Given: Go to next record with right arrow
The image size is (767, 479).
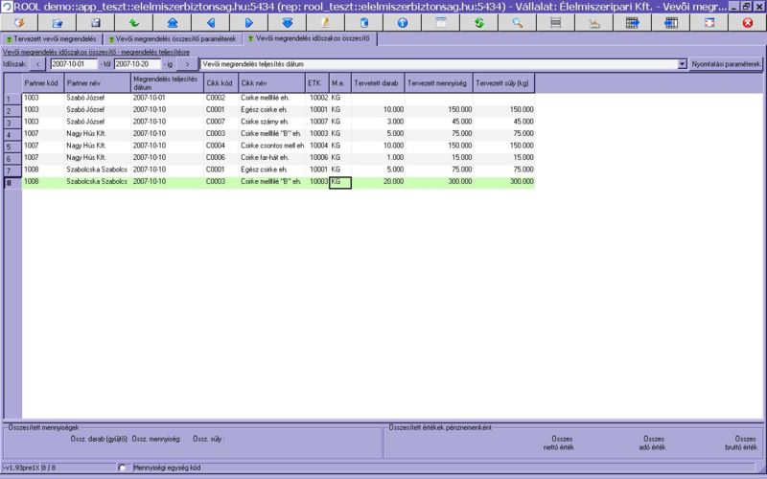Looking at the screenshot, I should click(x=248, y=22).
